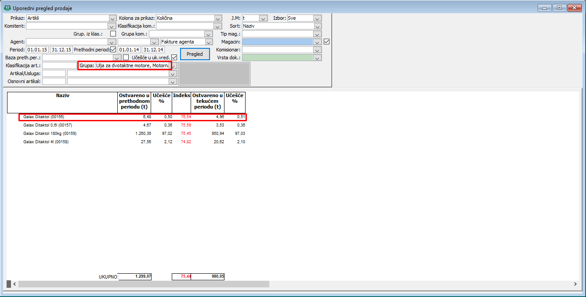Click the application icon in title bar
Screen dimensions: 586x297
[7, 8]
